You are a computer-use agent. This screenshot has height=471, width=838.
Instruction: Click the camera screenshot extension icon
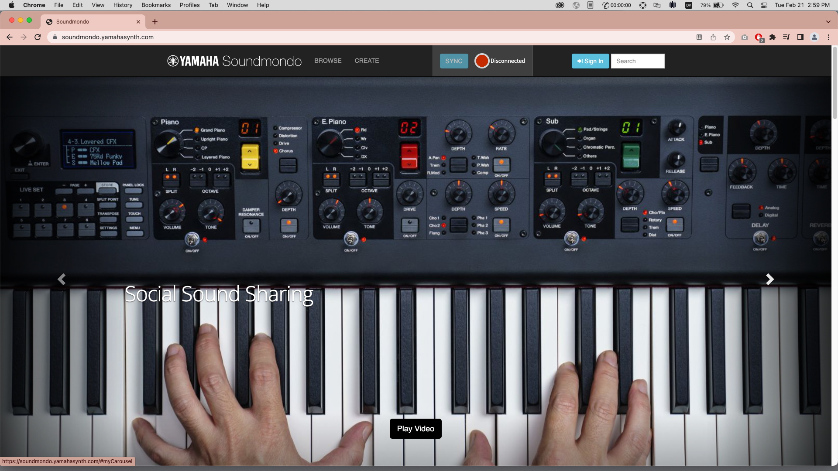click(x=745, y=37)
